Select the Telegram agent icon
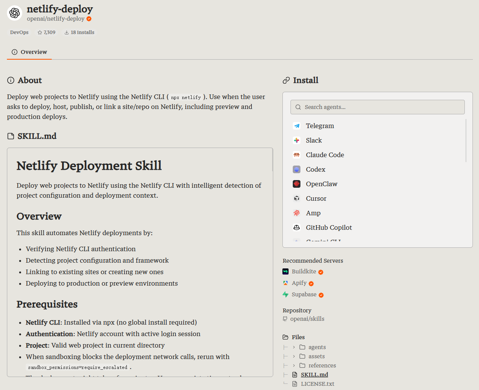 pos(297,126)
